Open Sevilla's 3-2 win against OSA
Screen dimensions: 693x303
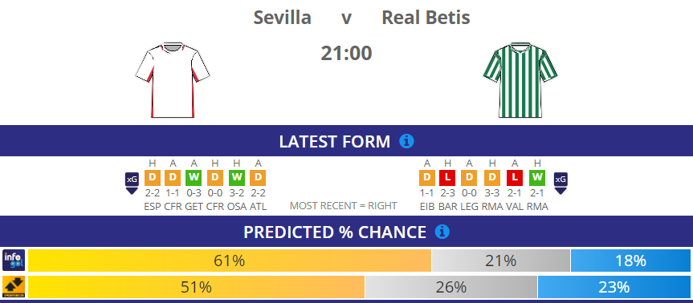pos(237,178)
